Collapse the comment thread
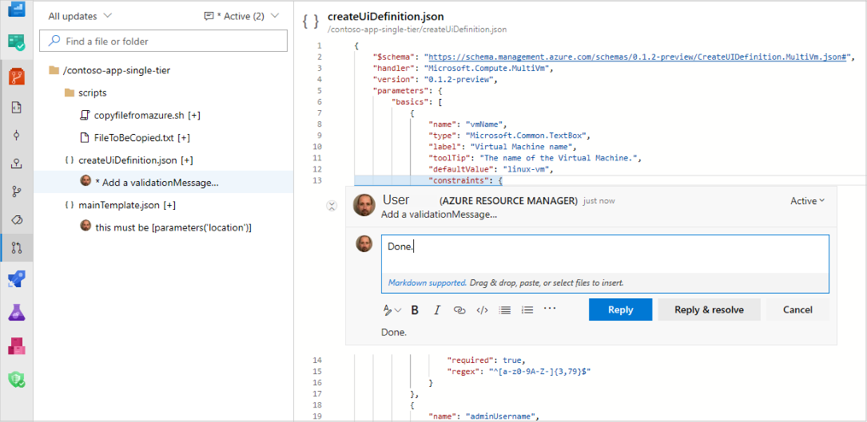 (x=332, y=206)
